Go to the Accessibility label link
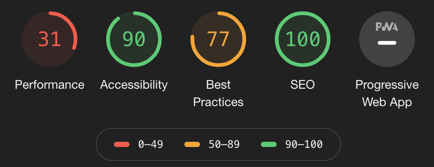The height and width of the screenshot is (167, 434). pos(134,84)
